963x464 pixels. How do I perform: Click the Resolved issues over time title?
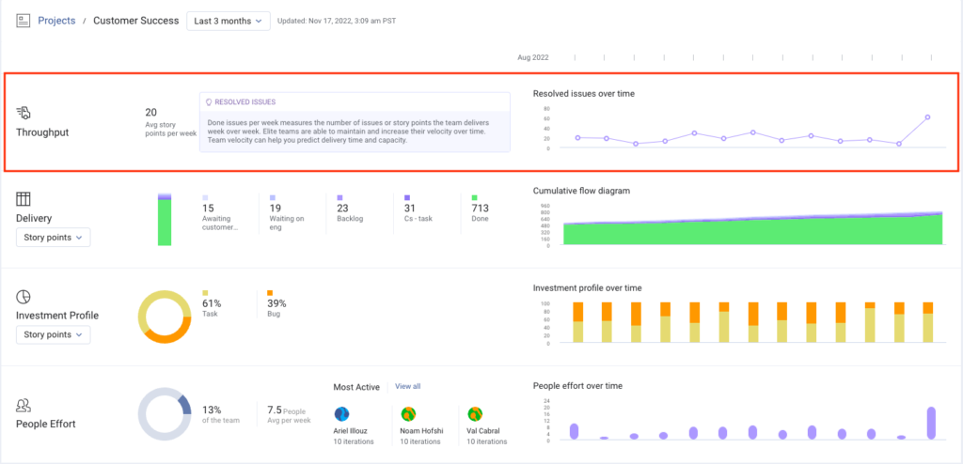click(584, 94)
